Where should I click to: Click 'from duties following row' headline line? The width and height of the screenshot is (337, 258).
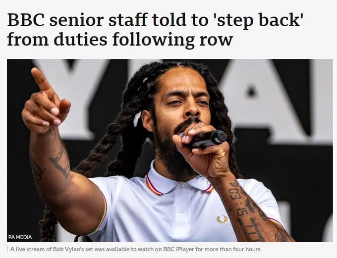120,40
